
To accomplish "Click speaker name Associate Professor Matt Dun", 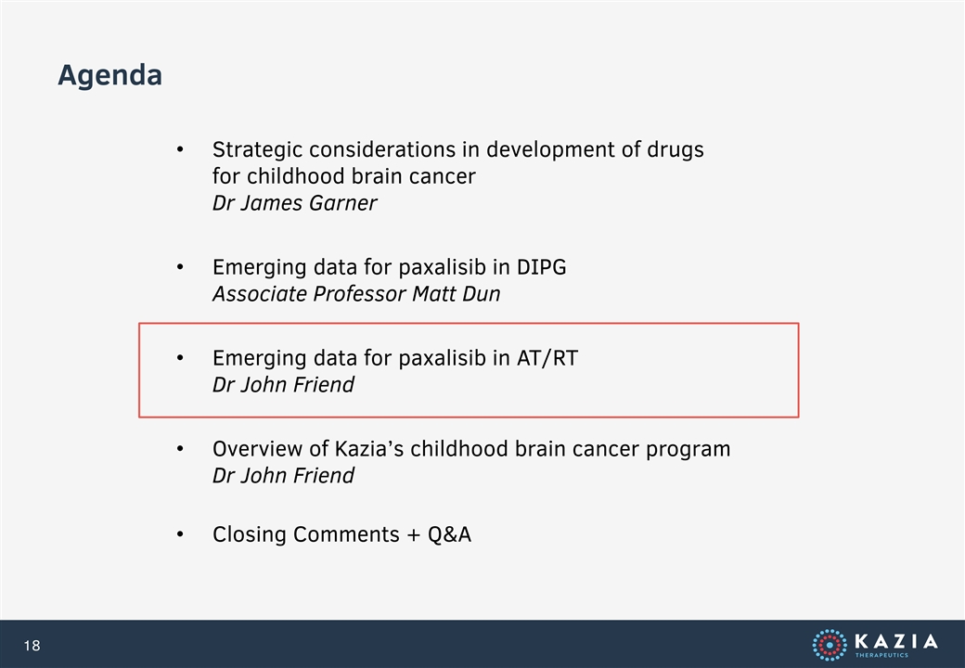I will (x=356, y=294).
